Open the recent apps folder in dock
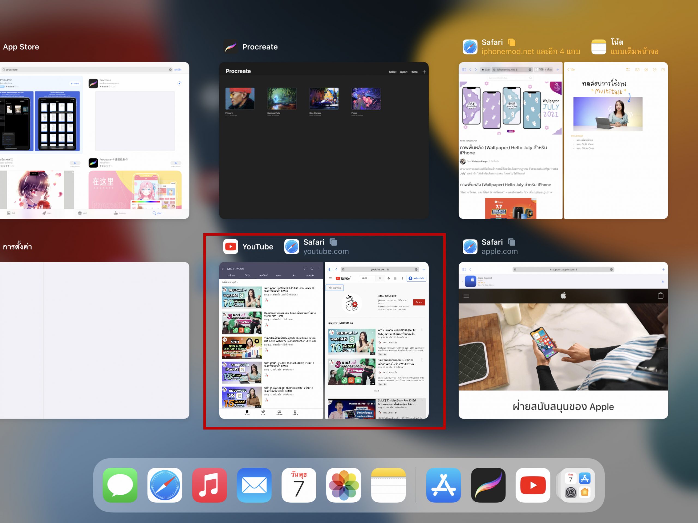The image size is (698, 523). pos(577,485)
